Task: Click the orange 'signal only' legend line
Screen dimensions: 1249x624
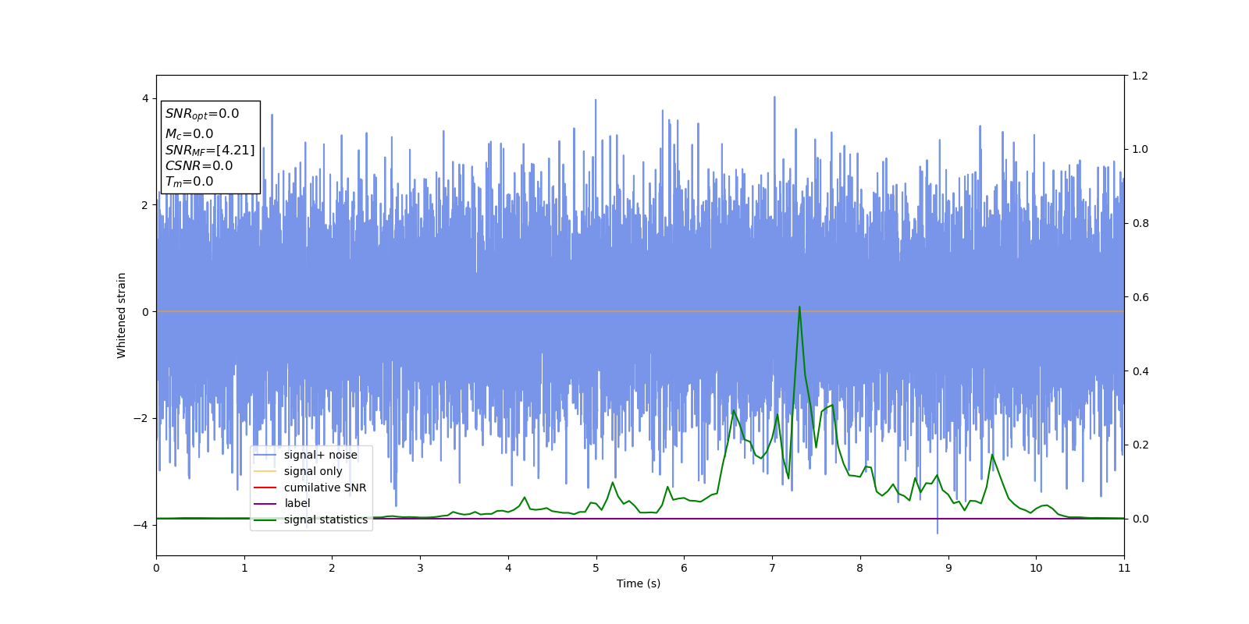Action: pos(265,471)
